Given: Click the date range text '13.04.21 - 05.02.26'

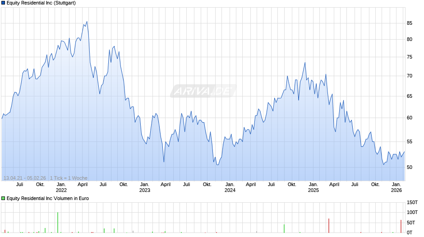Looking at the screenshot, I should coord(25,178).
